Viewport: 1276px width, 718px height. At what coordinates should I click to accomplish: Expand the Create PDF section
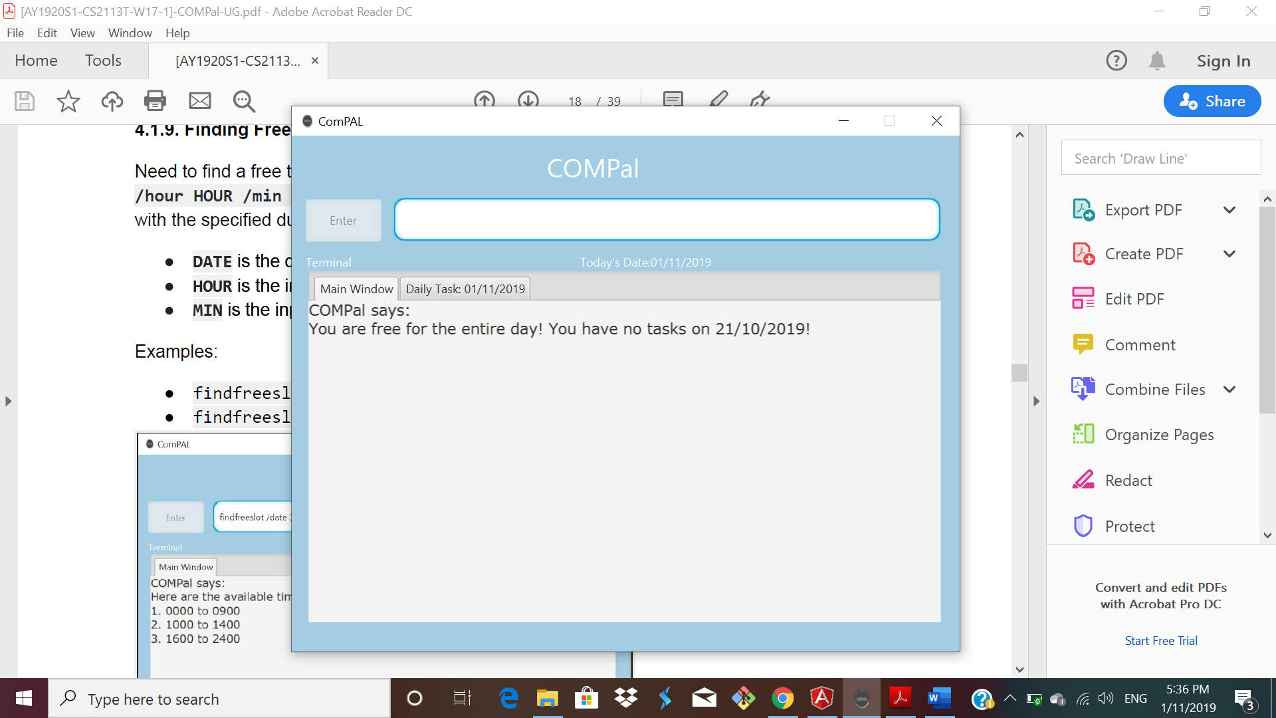1229,254
